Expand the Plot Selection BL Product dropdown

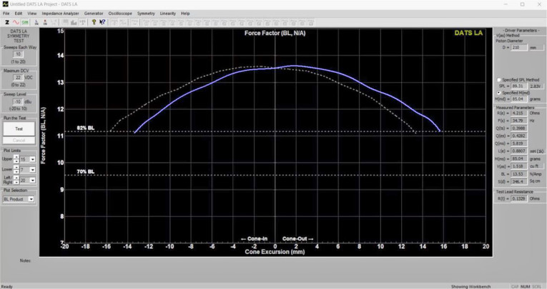pos(32,199)
